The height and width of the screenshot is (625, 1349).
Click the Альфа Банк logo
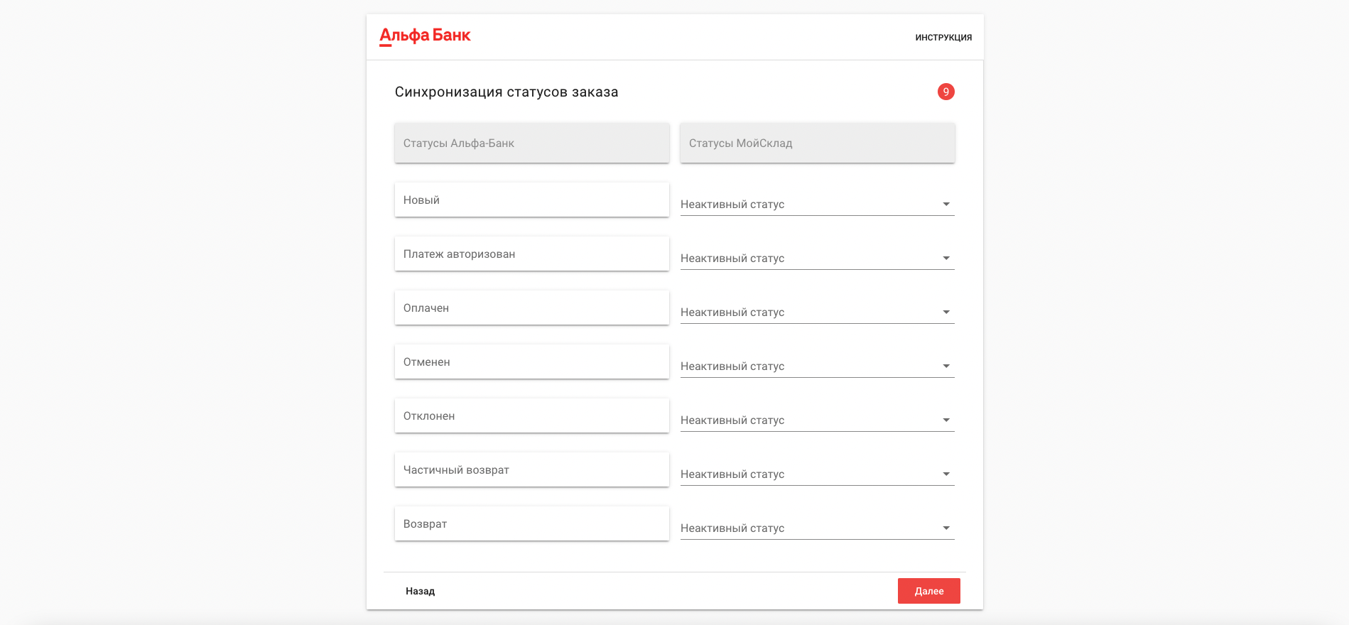425,36
